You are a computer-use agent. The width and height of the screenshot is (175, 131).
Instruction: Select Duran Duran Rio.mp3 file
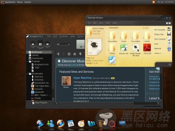136,50
